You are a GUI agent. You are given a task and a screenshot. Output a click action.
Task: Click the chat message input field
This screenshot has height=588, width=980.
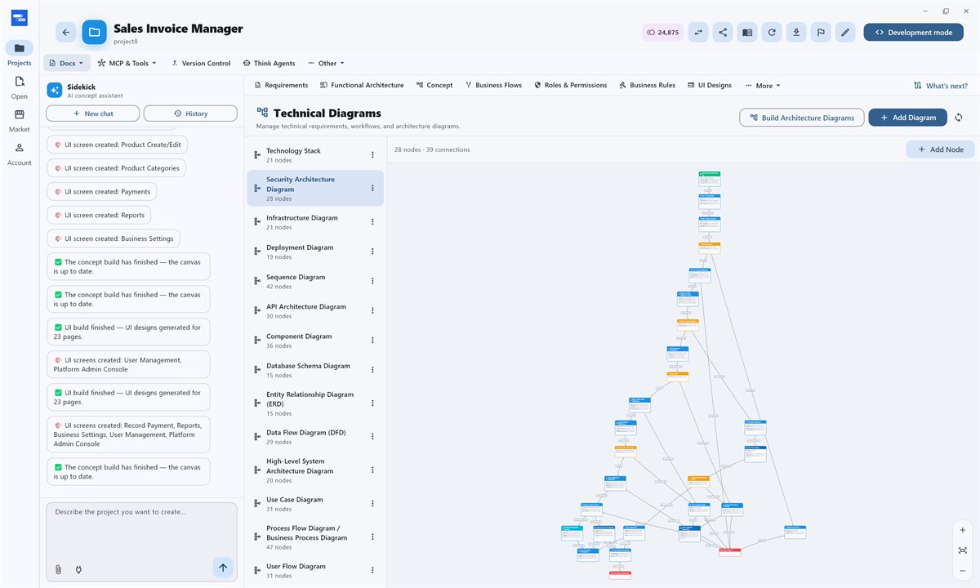[141, 529]
